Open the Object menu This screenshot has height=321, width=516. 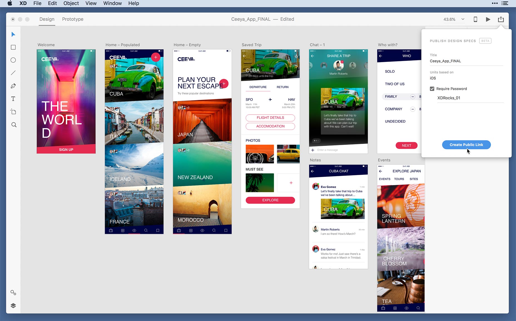[71, 3]
